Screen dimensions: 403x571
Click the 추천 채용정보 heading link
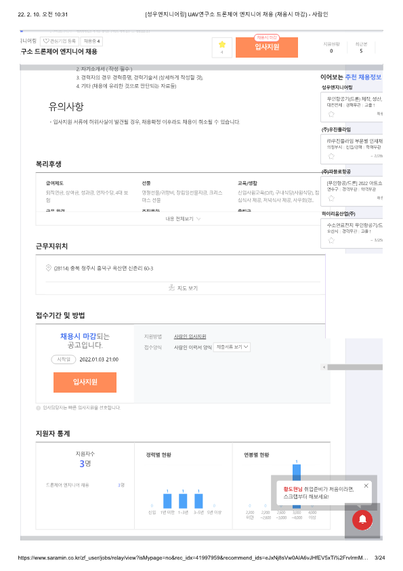(363, 77)
